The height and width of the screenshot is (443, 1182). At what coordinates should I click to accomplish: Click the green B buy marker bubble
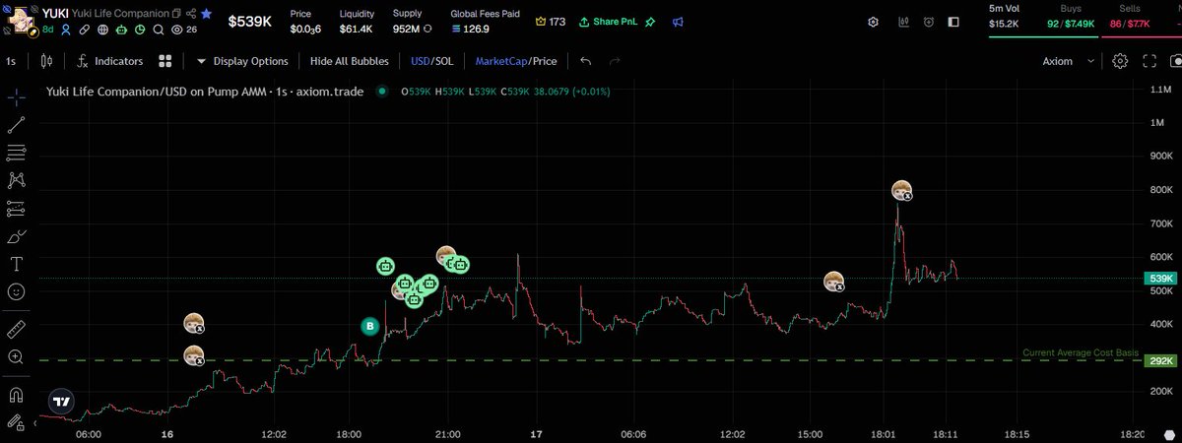click(370, 326)
